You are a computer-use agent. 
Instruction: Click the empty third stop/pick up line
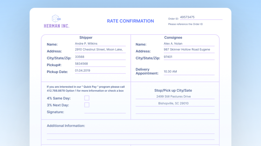point(175,111)
